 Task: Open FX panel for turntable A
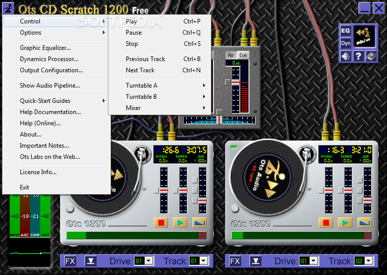pyautogui.click(x=70, y=261)
